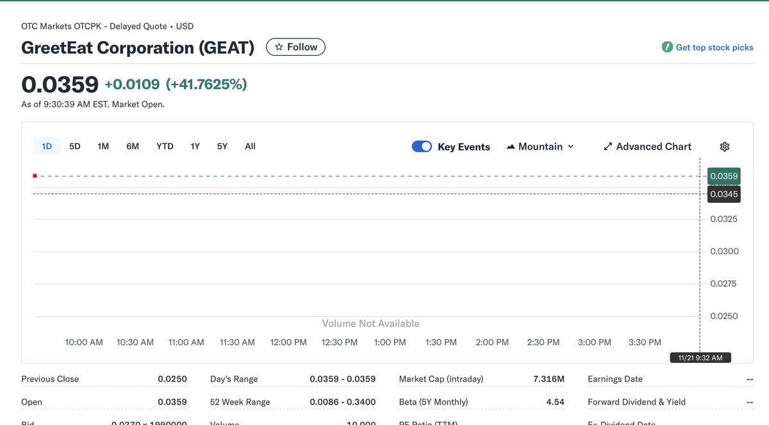Open the Advanced Chart view
769x425 pixels.
click(x=647, y=147)
